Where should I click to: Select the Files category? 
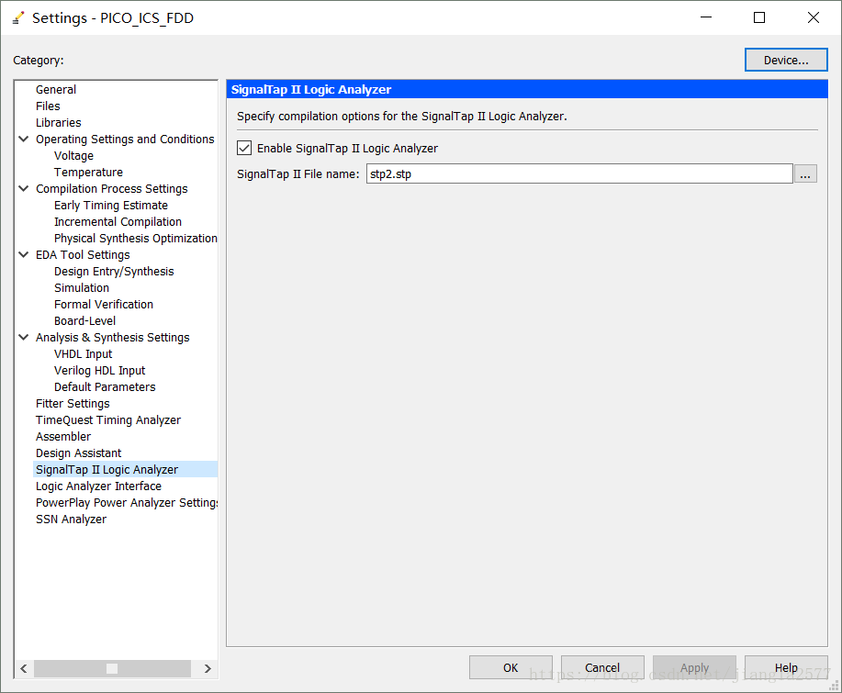pyautogui.click(x=48, y=106)
